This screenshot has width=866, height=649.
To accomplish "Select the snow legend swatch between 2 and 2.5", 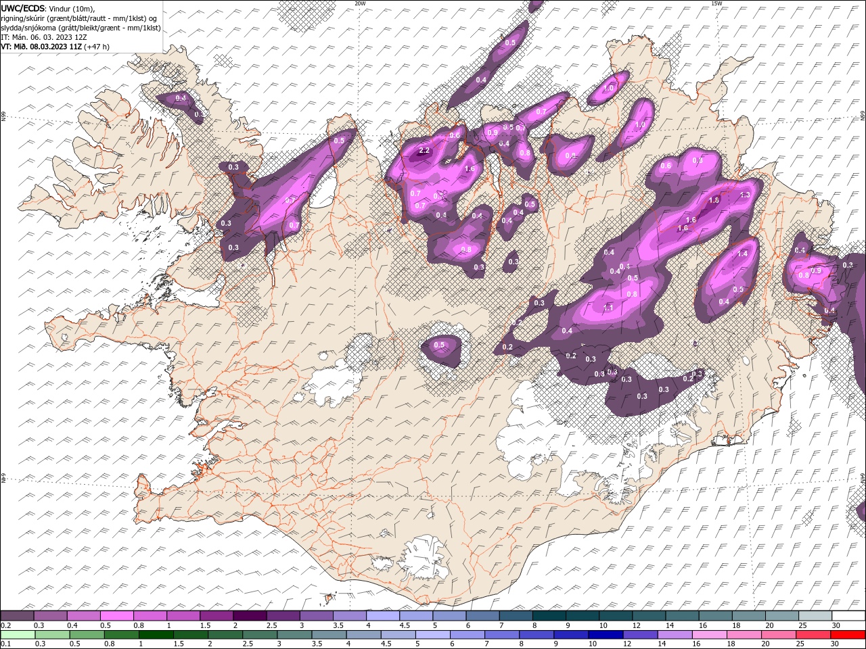I will pos(250,616).
